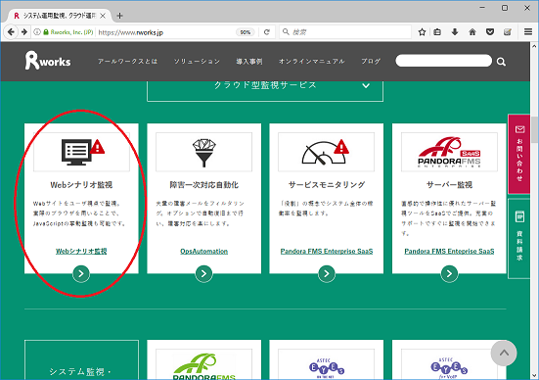Image resolution: width=539 pixels, height=380 pixels.
Task: Bookmark this page with the star icon
Action: point(422,32)
